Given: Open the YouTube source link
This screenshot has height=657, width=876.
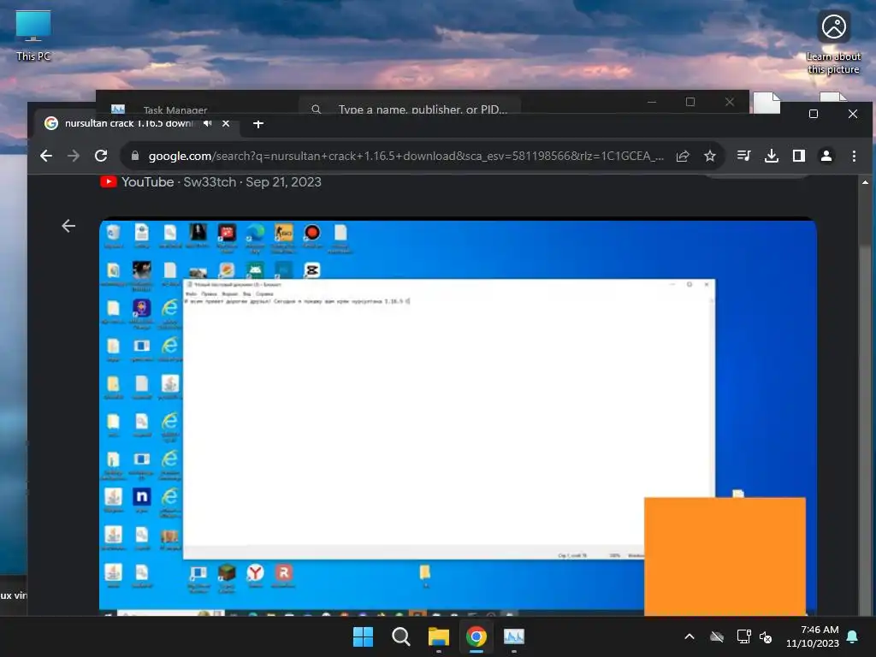Looking at the screenshot, I should tap(210, 182).
